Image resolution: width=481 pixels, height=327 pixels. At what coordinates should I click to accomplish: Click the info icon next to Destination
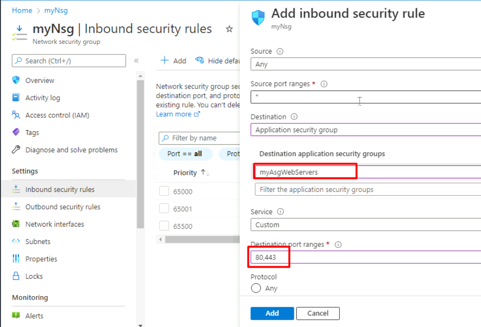click(294, 117)
